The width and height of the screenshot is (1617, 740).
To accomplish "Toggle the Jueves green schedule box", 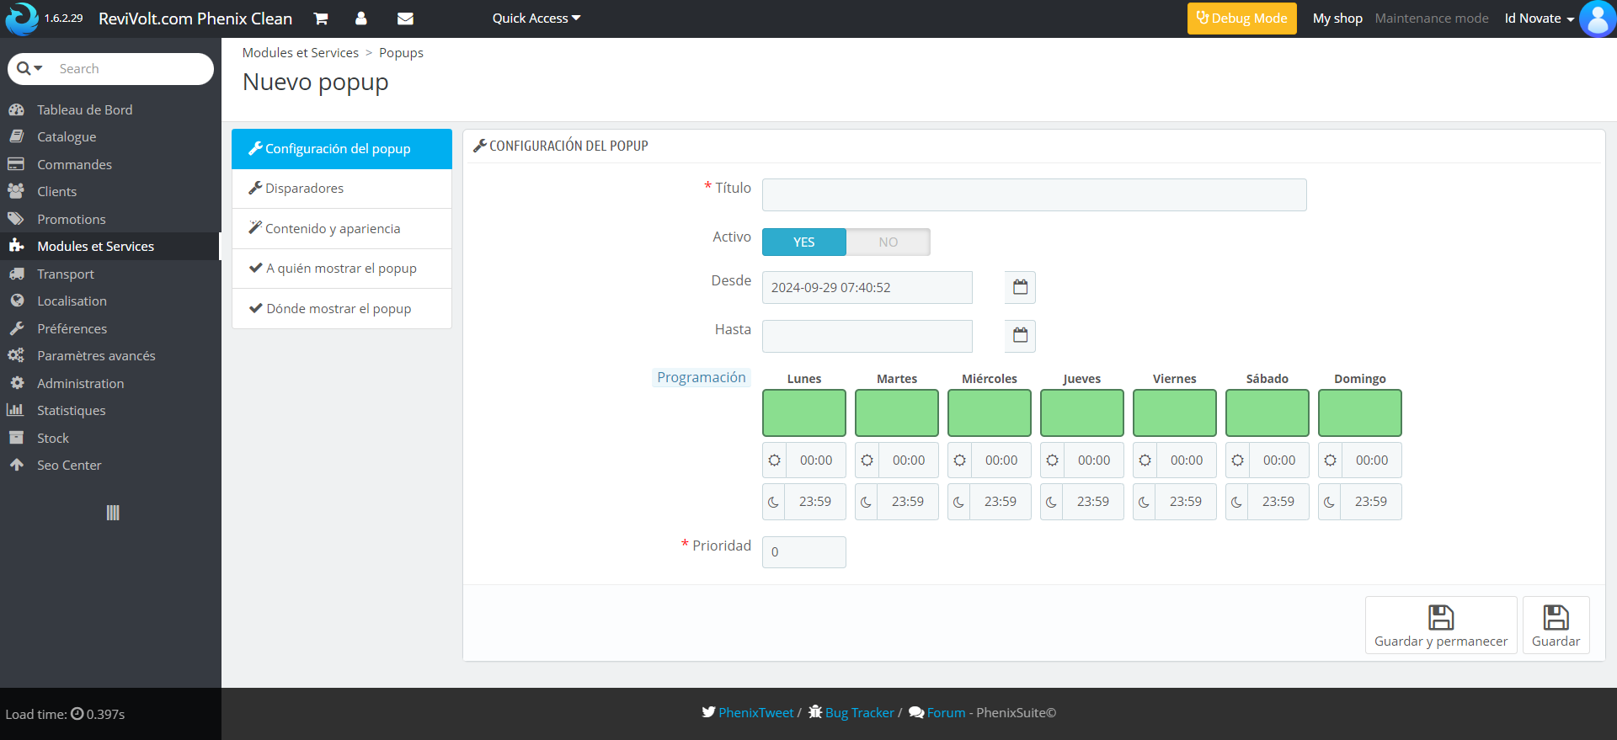I will point(1082,413).
